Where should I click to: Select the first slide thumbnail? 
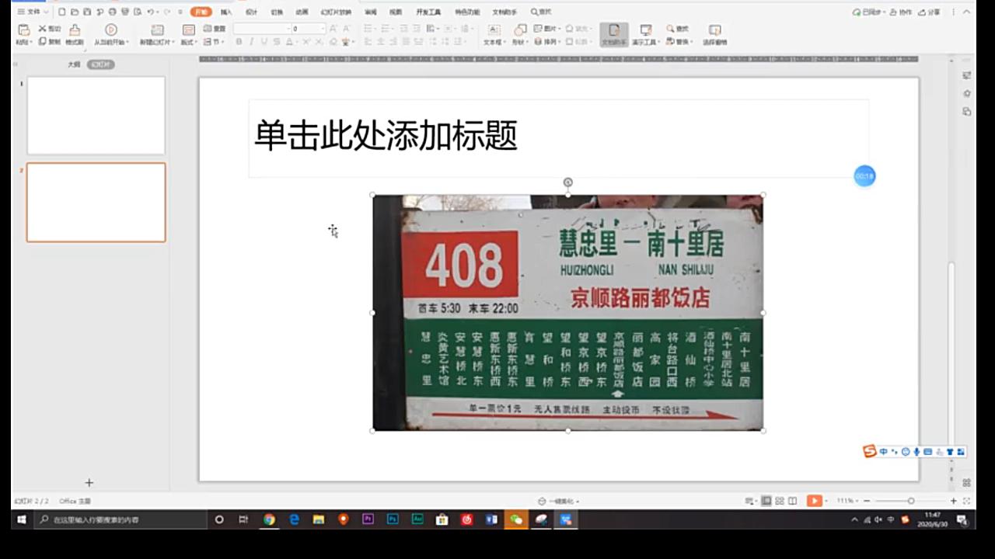tap(96, 116)
